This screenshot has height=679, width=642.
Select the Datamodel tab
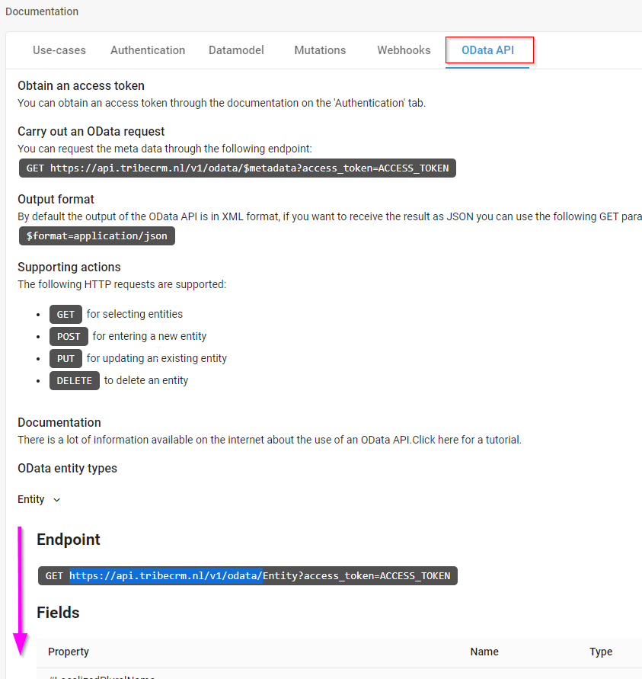[236, 50]
